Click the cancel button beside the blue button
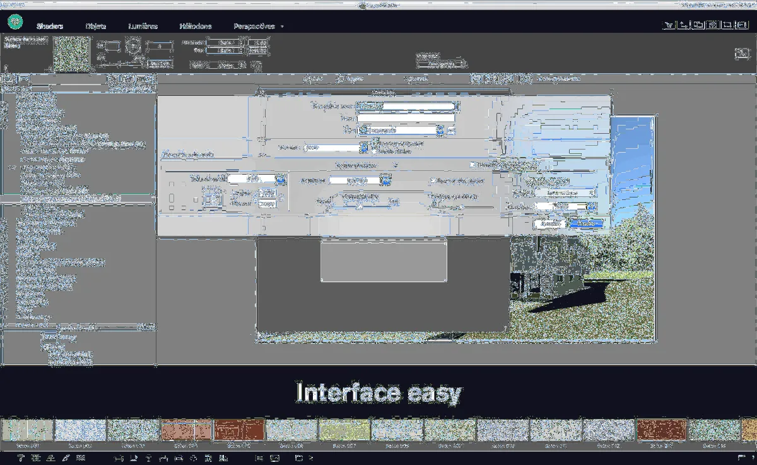Image resolution: width=757 pixels, height=465 pixels. coord(551,224)
